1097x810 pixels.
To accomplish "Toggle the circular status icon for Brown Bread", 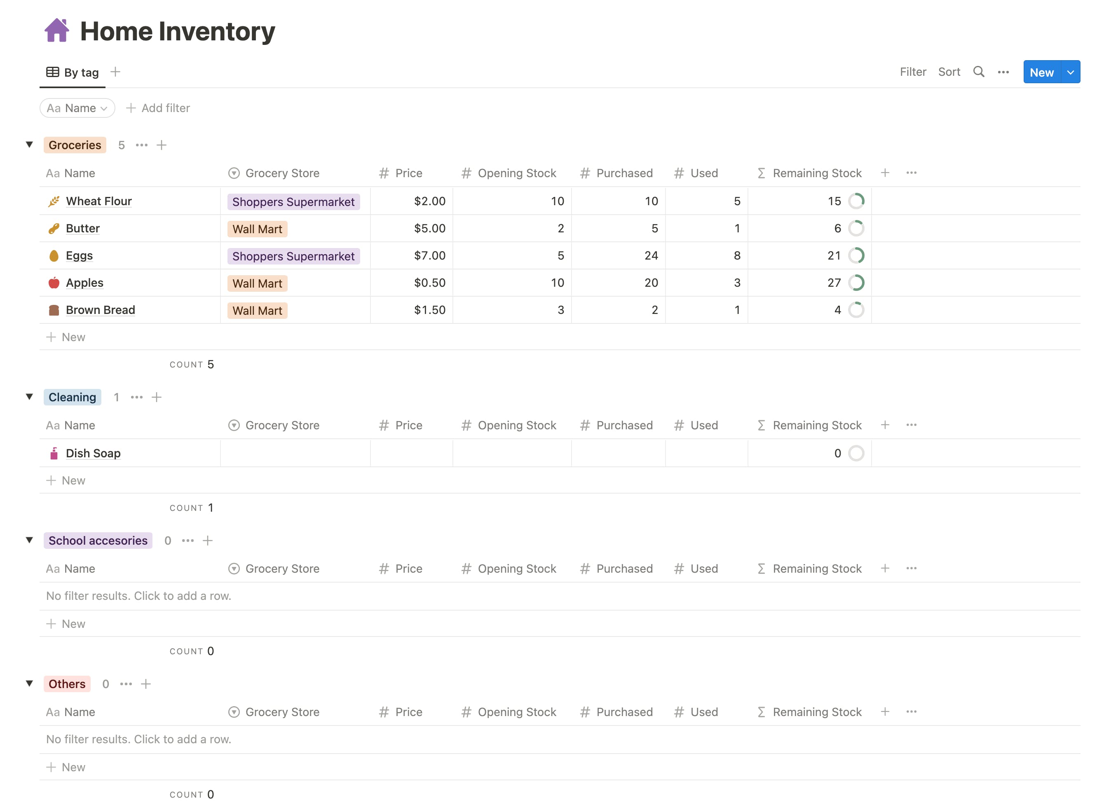I will [856, 309].
